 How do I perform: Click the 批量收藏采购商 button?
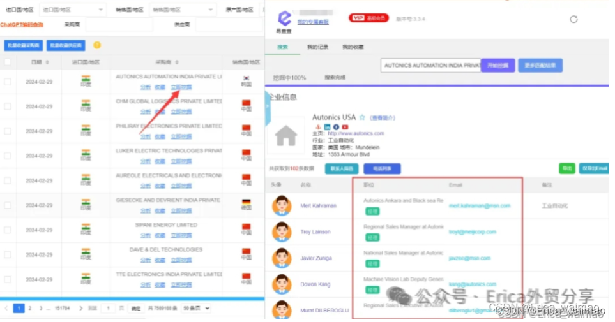click(x=24, y=45)
